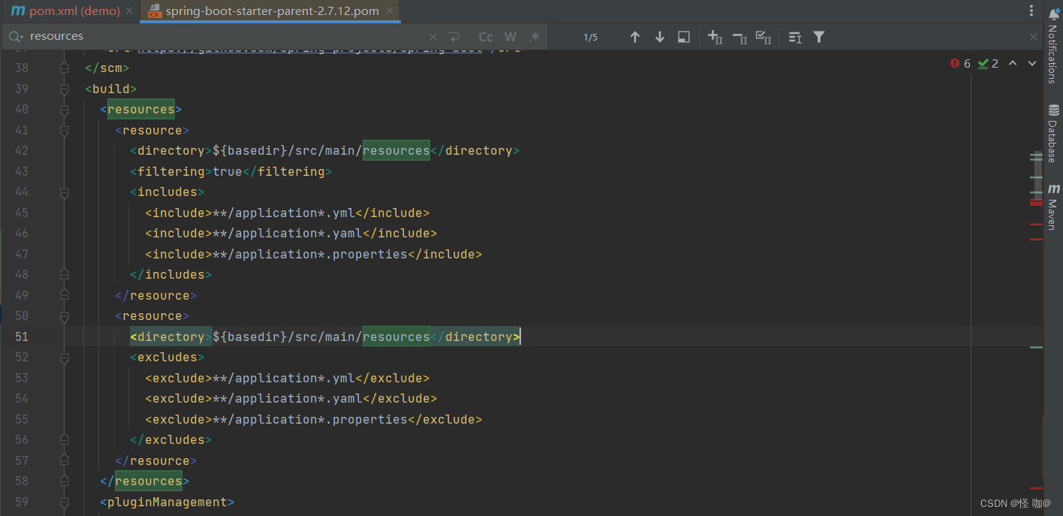The width and height of the screenshot is (1063, 516).
Task: Open search results in Find window
Action: 684,37
